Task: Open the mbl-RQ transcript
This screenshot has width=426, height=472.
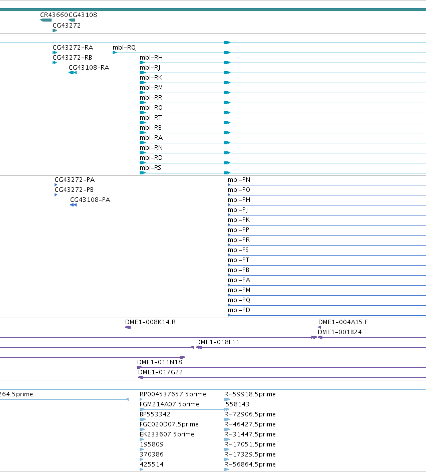Action: coord(124,47)
